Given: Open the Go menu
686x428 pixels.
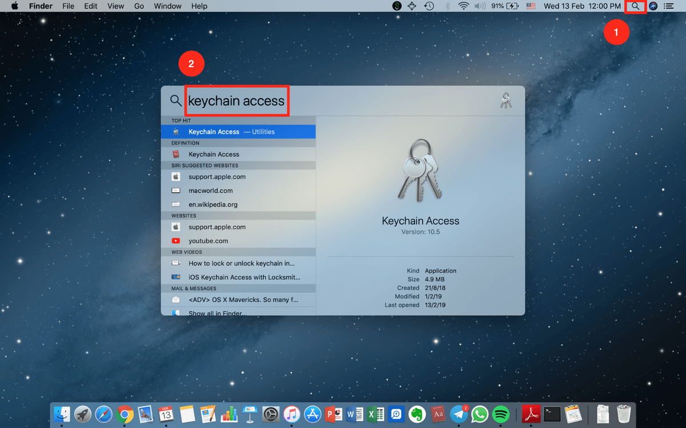Looking at the screenshot, I should [x=139, y=6].
